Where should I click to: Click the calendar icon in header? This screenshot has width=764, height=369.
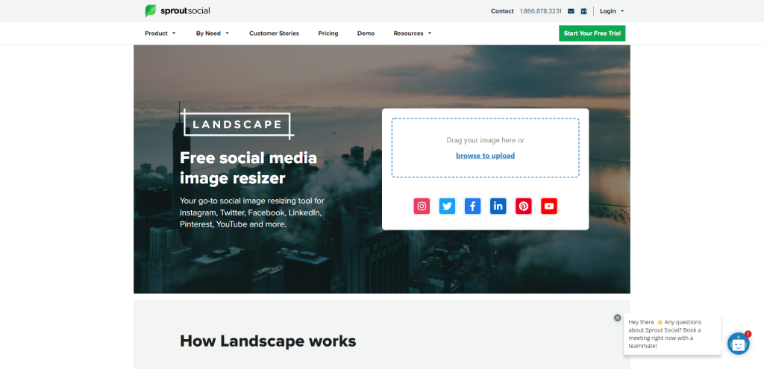[583, 11]
